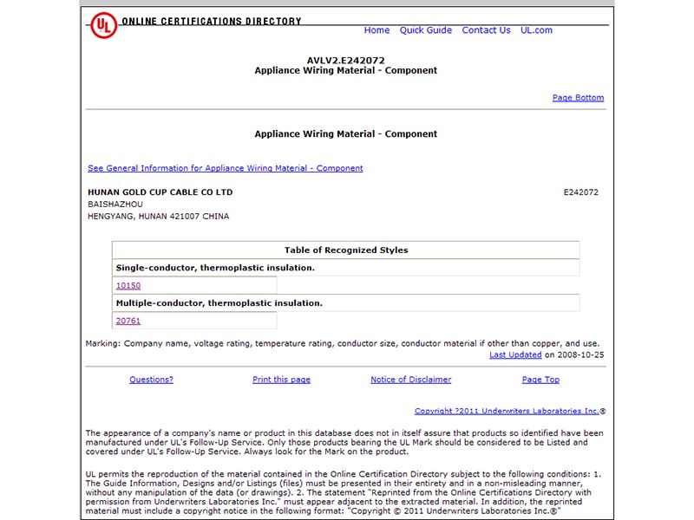Click the Table of Recognized Styles header
This screenshot has height=520, width=694.
pos(345,250)
